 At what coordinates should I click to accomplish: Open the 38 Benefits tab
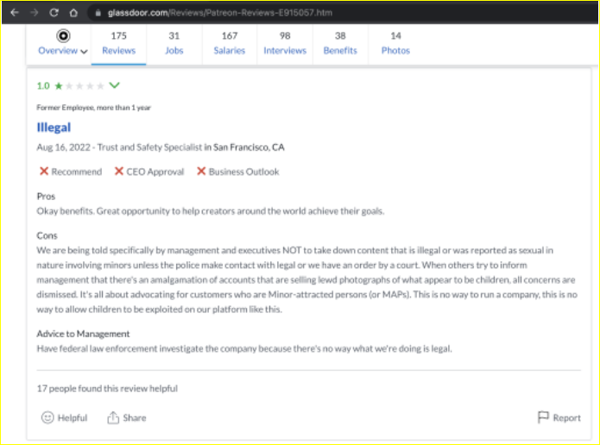pyautogui.click(x=340, y=43)
